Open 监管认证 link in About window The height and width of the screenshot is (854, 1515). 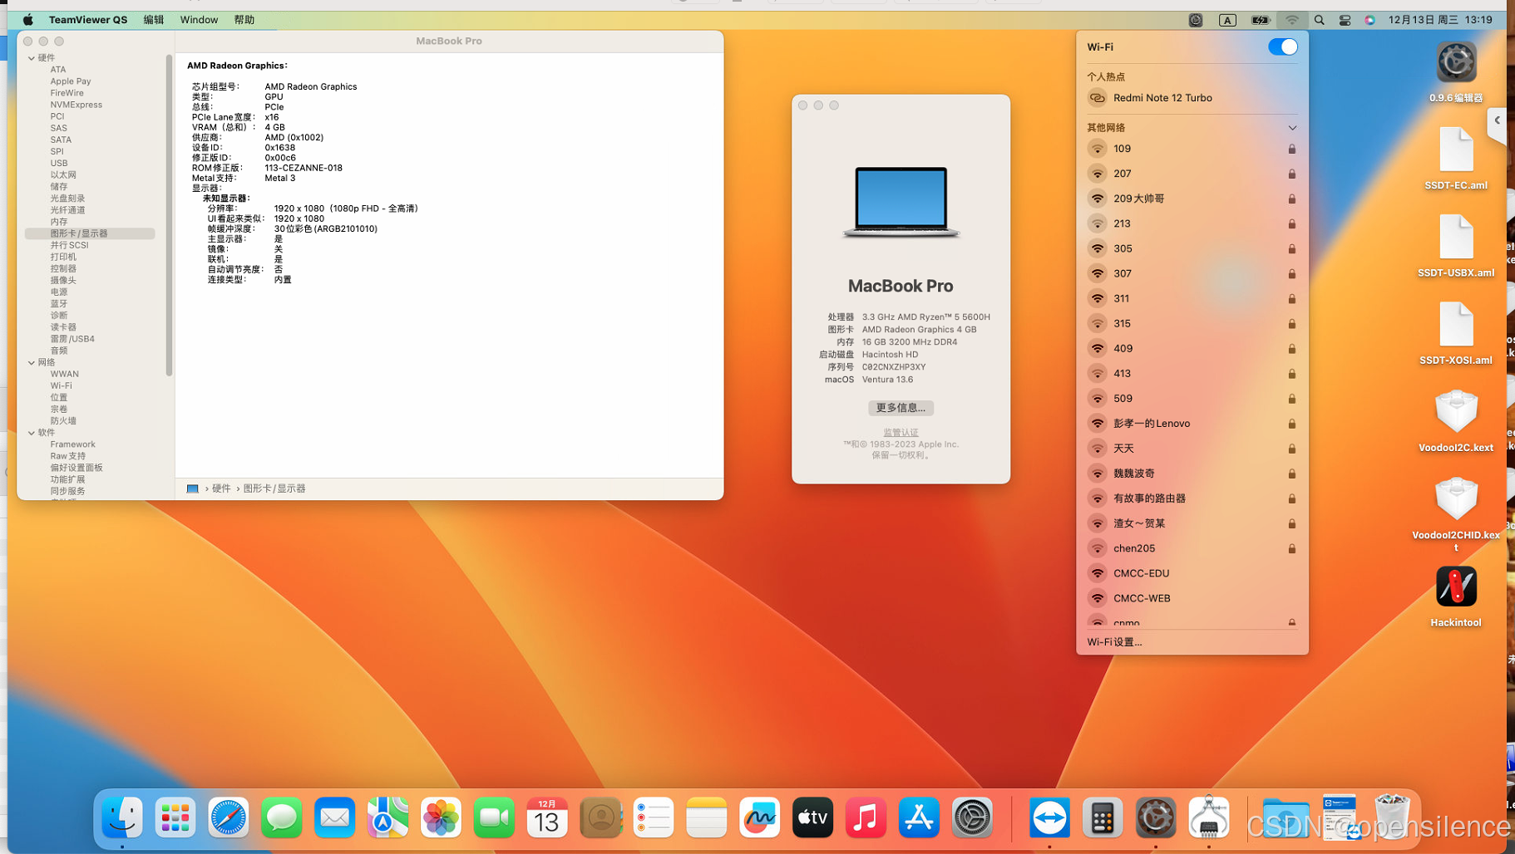click(901, 433)
